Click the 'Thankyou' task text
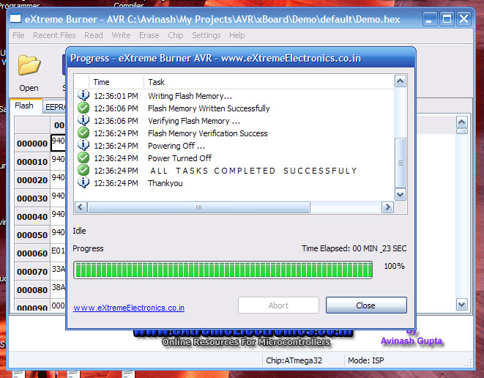484x378 pixels. (x=165, y=183)
